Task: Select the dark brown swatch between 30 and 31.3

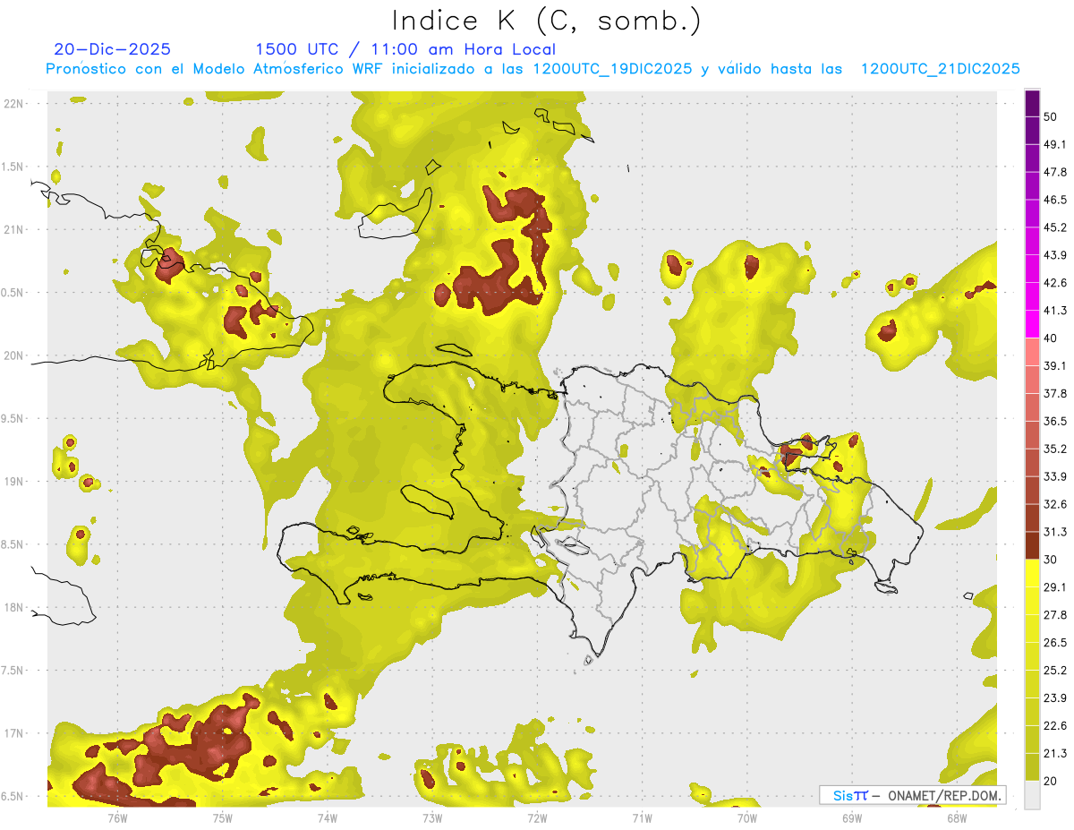Action: tap(1032, 546)
